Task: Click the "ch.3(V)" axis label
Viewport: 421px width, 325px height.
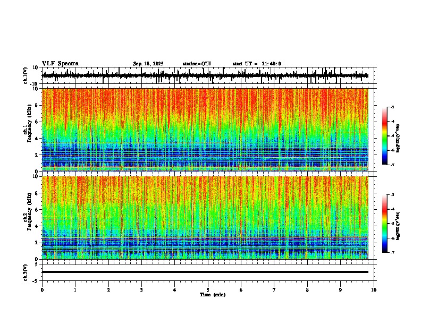Action: (26, 272)
